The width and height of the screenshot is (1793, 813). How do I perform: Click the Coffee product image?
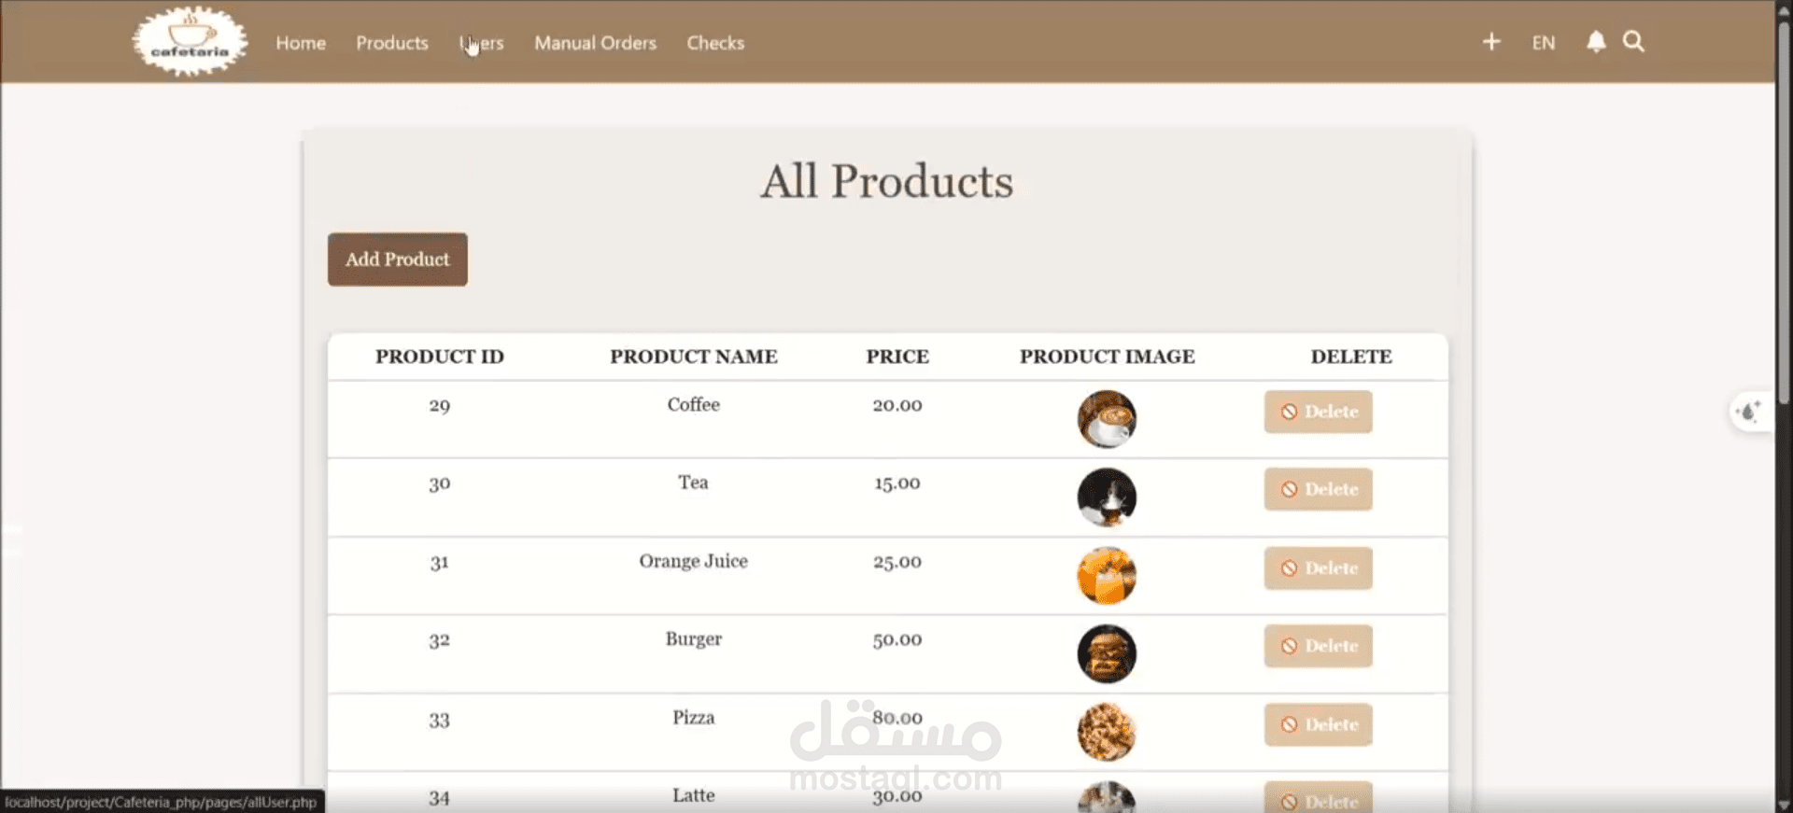click(x=1107, y=419)
